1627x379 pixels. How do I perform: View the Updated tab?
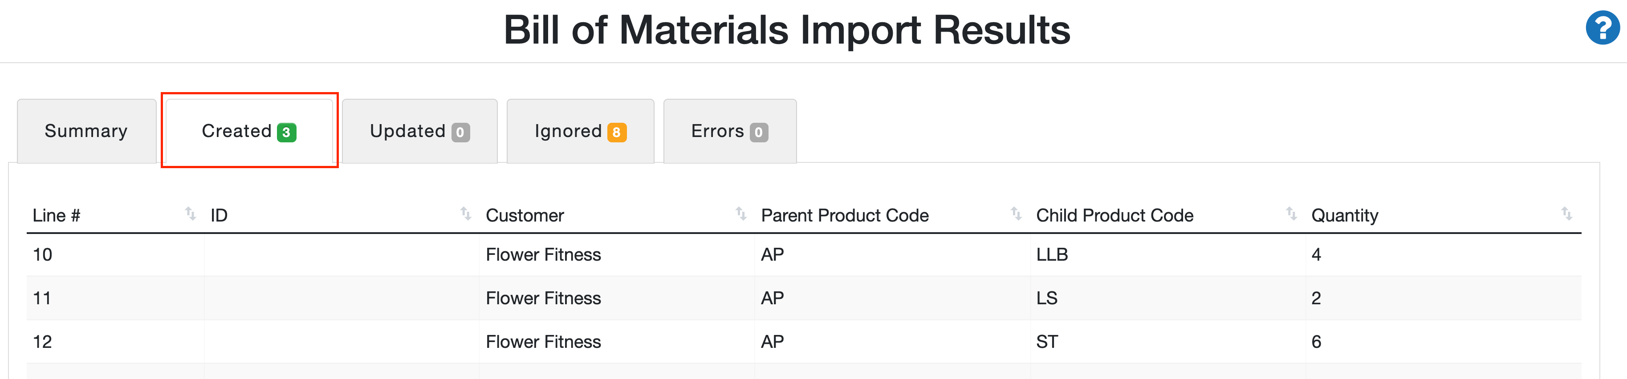point(409,131)
